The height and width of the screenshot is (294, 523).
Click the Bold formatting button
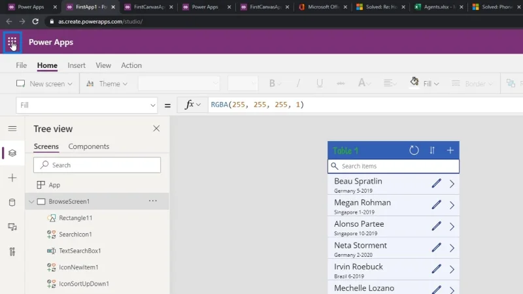click(x=272, y=84)
